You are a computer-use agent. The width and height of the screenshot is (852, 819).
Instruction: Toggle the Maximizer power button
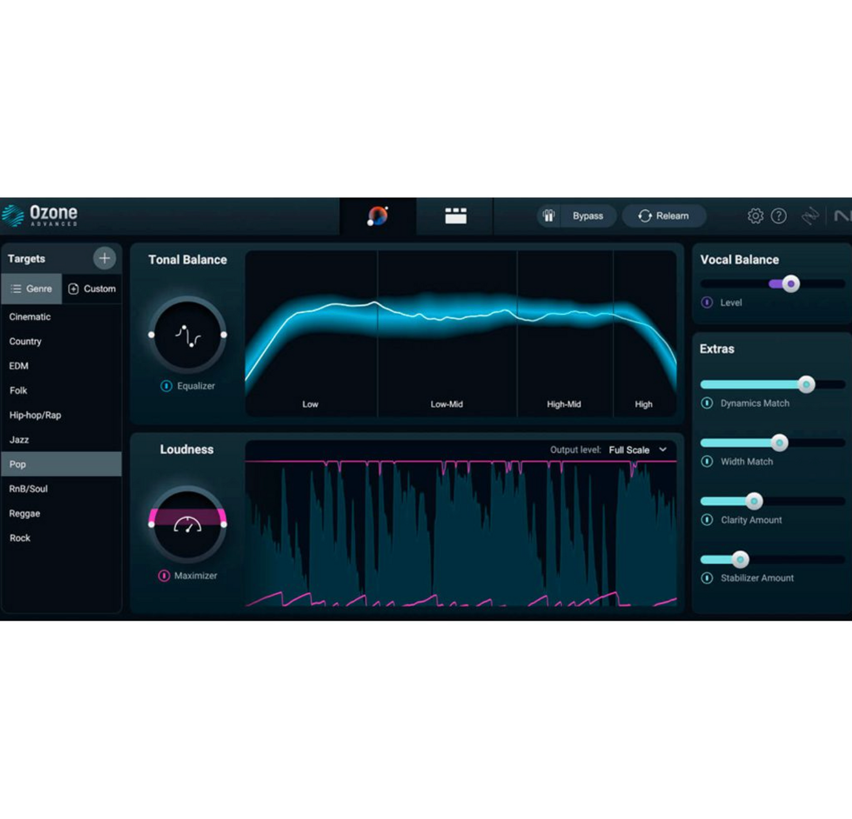164,575
